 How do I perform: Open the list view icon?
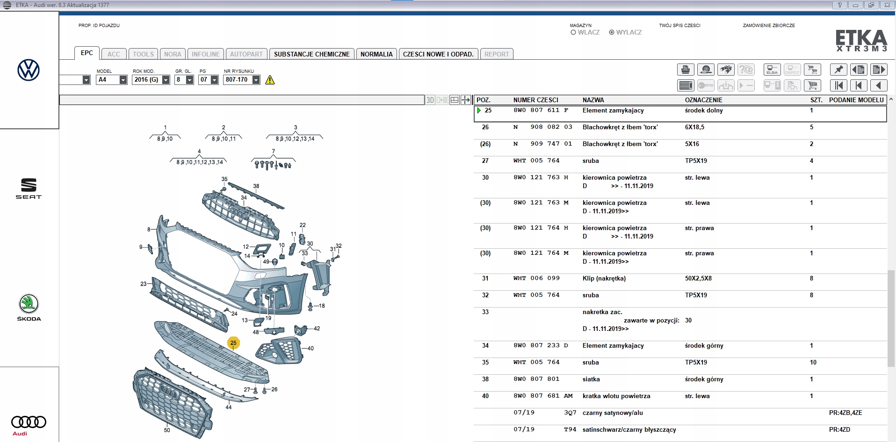tap(686, 85)
